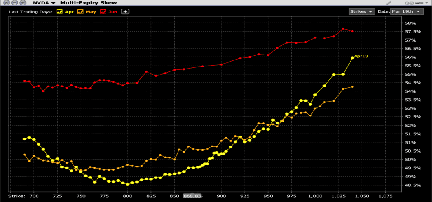Image resolution: width=432 pixels, height=202 pixels.
Task: Click the Last Trading Days label
Action: tap(31, 12)
